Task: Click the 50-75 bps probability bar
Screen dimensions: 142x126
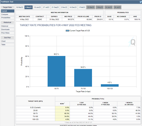Action: point(57,71)
